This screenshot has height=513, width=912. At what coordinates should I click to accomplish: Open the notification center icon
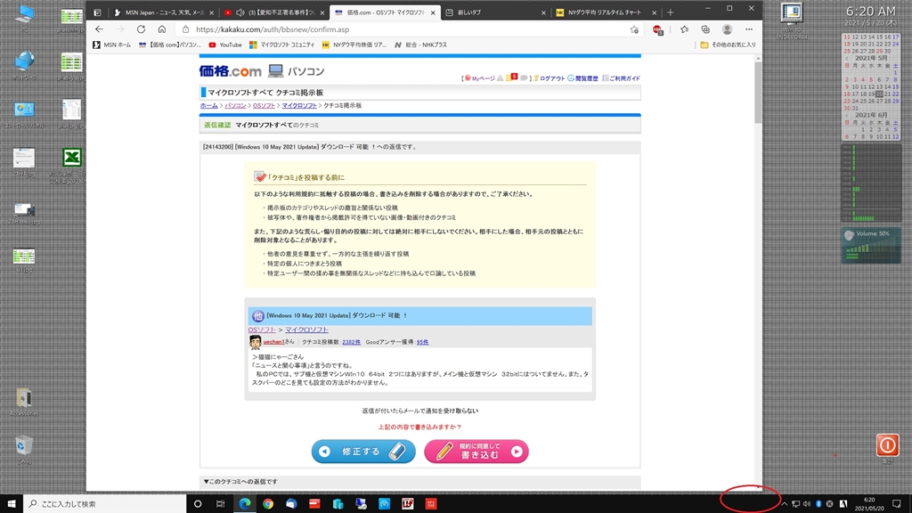click(896, 504)
